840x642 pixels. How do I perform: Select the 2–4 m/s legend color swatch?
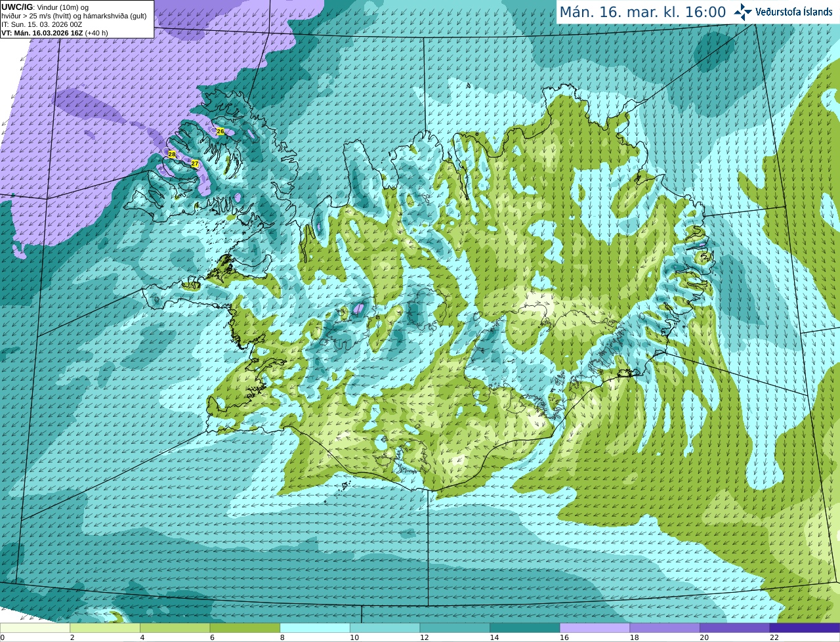pyautogui.click(x=105, y=628)
